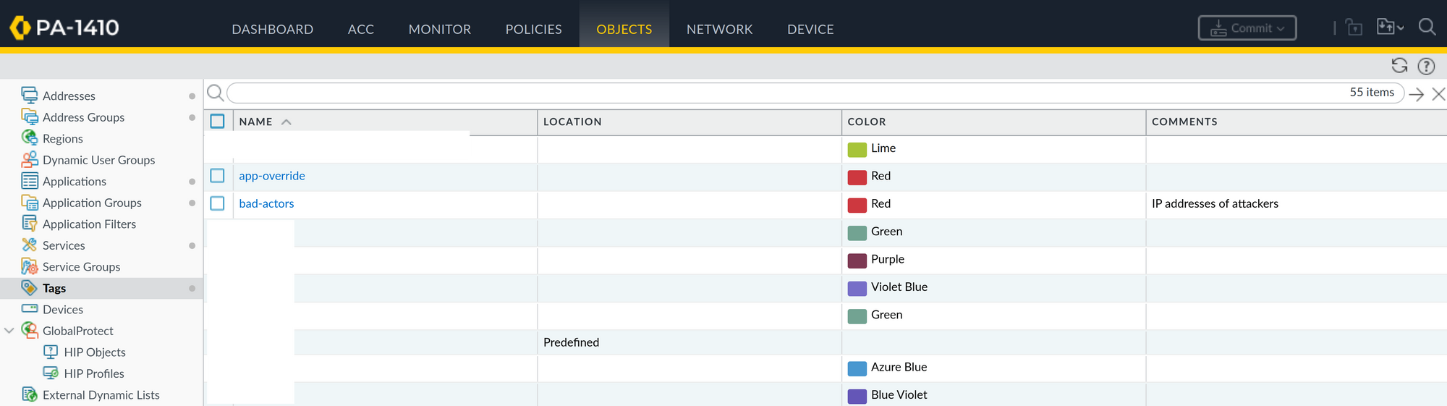Collapse the GlobalProtect tree node
This screenshot has width=1447, height=406.
pos(9,331)
